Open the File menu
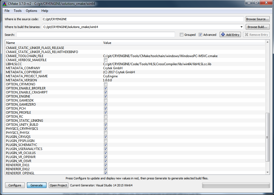 tap(7, 11)
